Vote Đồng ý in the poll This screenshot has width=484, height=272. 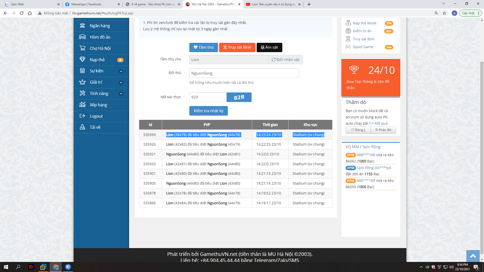[358, 130]
